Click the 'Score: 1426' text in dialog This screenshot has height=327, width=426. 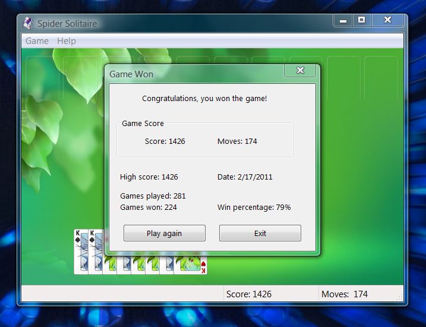click(x=165, y=142)
